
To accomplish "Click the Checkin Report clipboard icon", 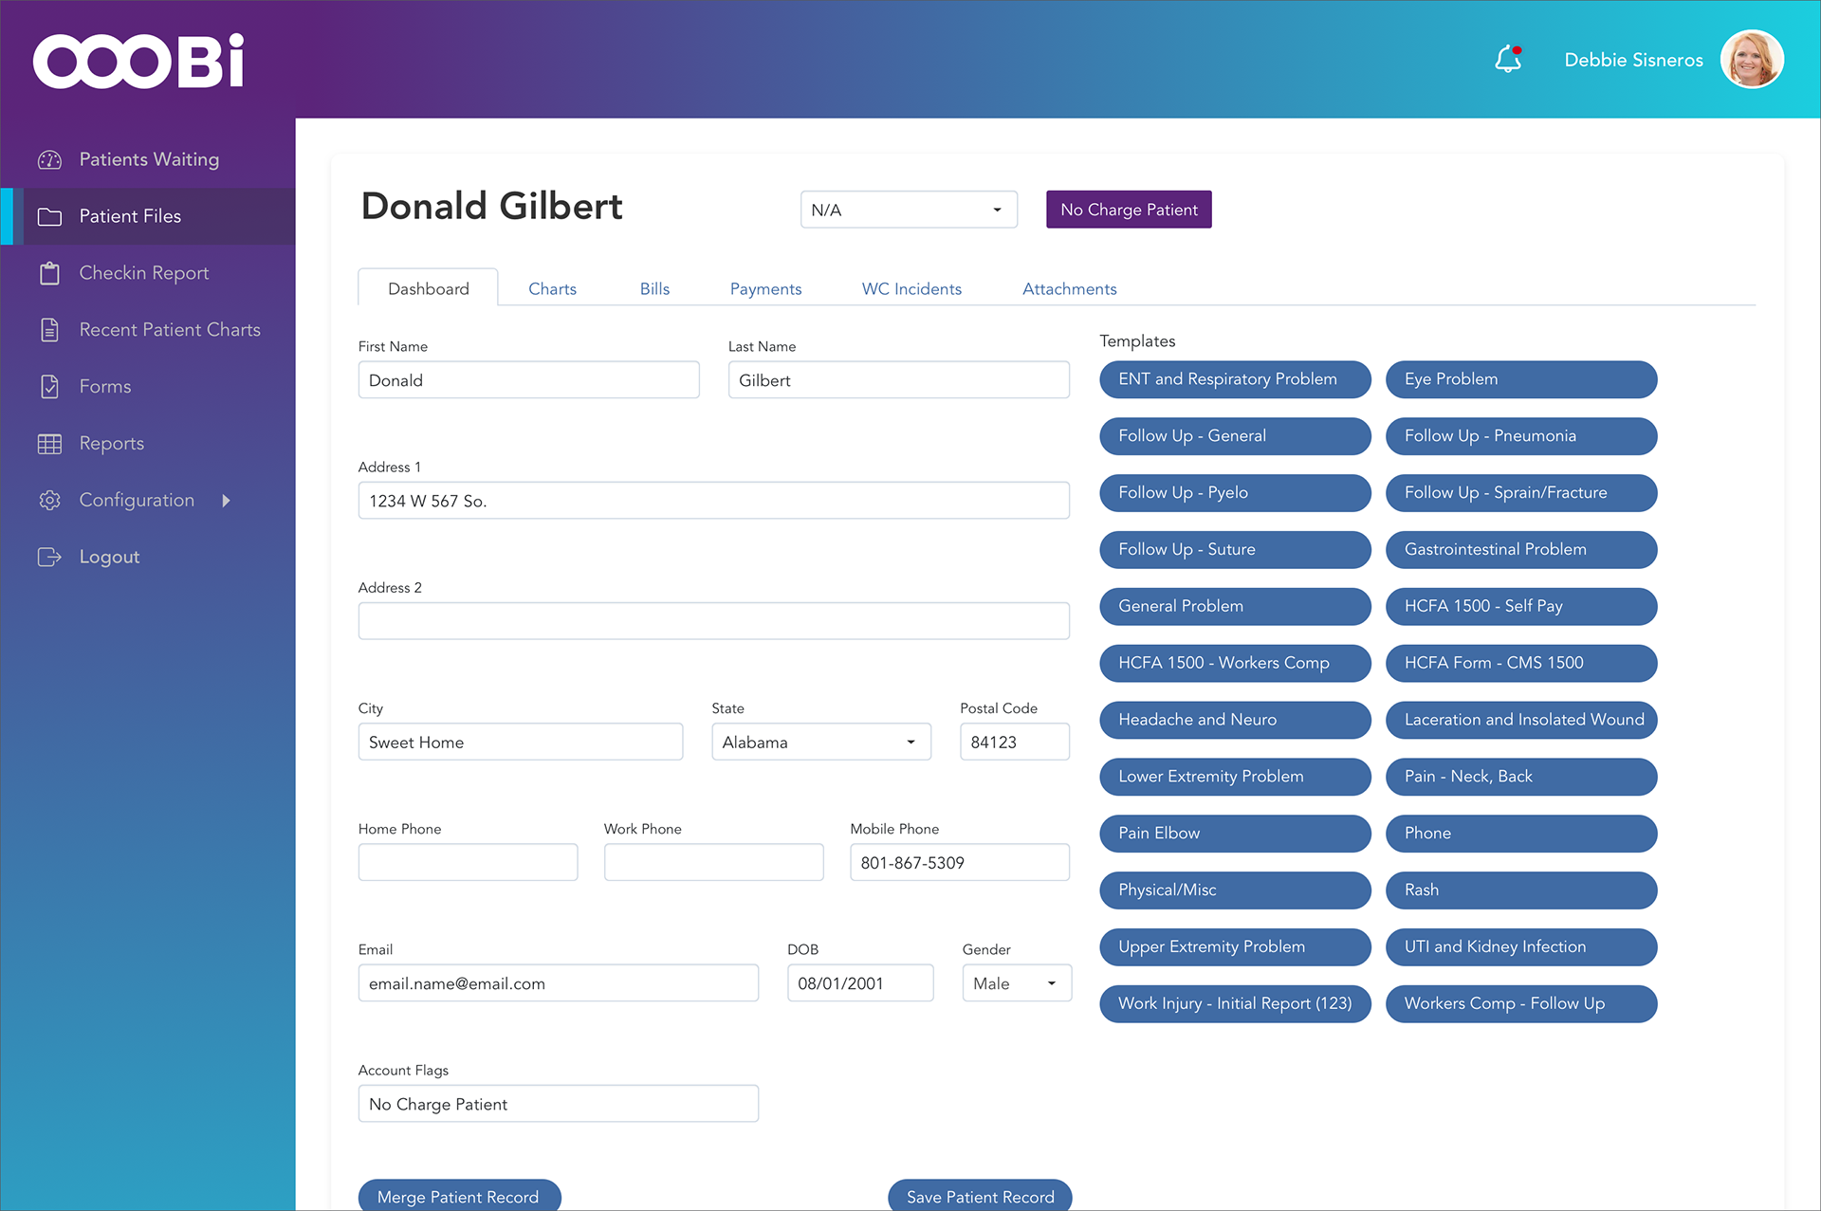I will 49,273.
